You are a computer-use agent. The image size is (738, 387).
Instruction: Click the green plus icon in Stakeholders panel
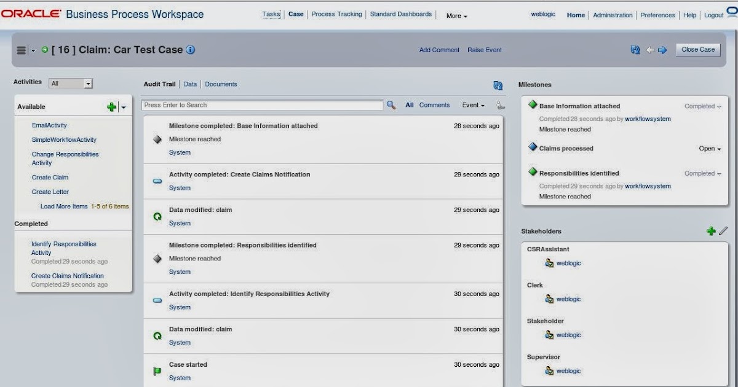coord(712,231)
